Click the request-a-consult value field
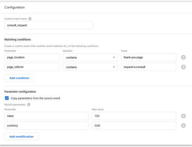 point(149,67)
